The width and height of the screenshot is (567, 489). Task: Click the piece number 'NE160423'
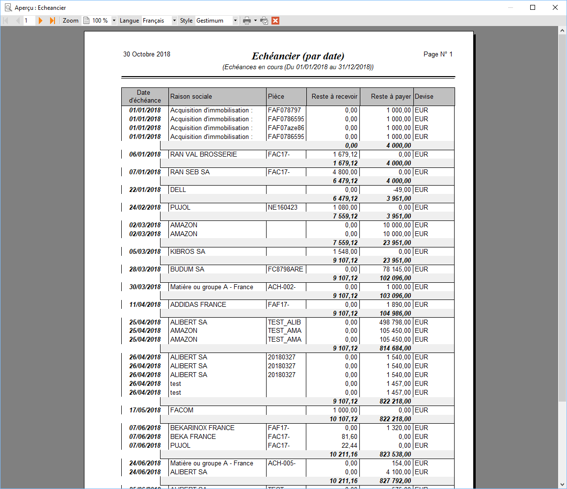282,208
